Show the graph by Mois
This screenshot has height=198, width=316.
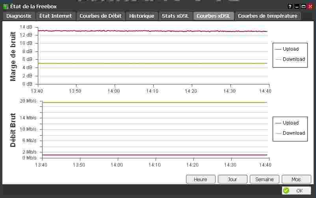(x=296, y=179)
